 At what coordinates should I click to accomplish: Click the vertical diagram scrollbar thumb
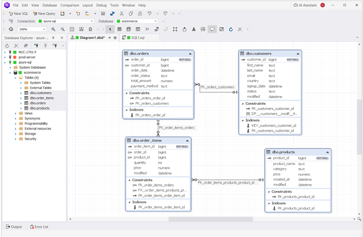coord(359,127)
